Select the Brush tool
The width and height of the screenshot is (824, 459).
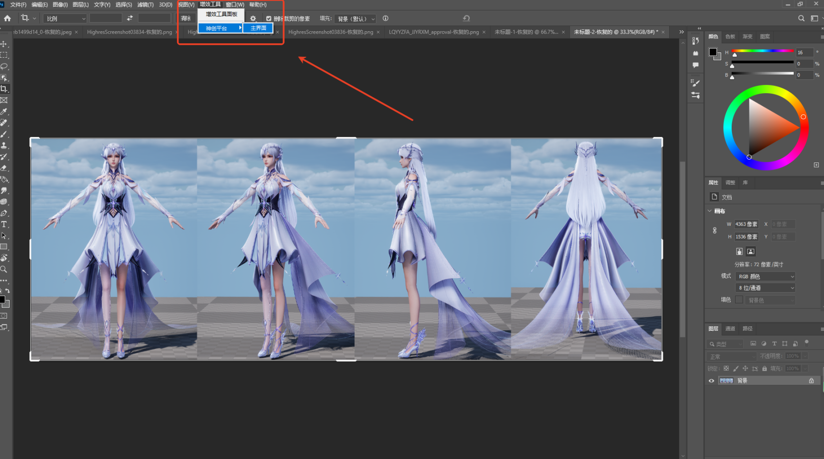tap(4, 134)
